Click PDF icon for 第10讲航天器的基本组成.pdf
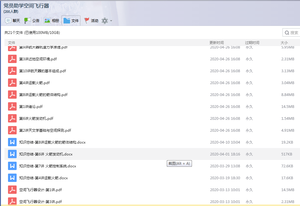Screen dimensions: 300x206 [12, 71]
